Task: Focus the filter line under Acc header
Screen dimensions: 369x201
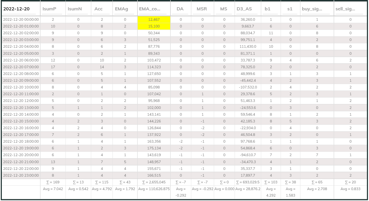Action: click(x=102, y=14)
